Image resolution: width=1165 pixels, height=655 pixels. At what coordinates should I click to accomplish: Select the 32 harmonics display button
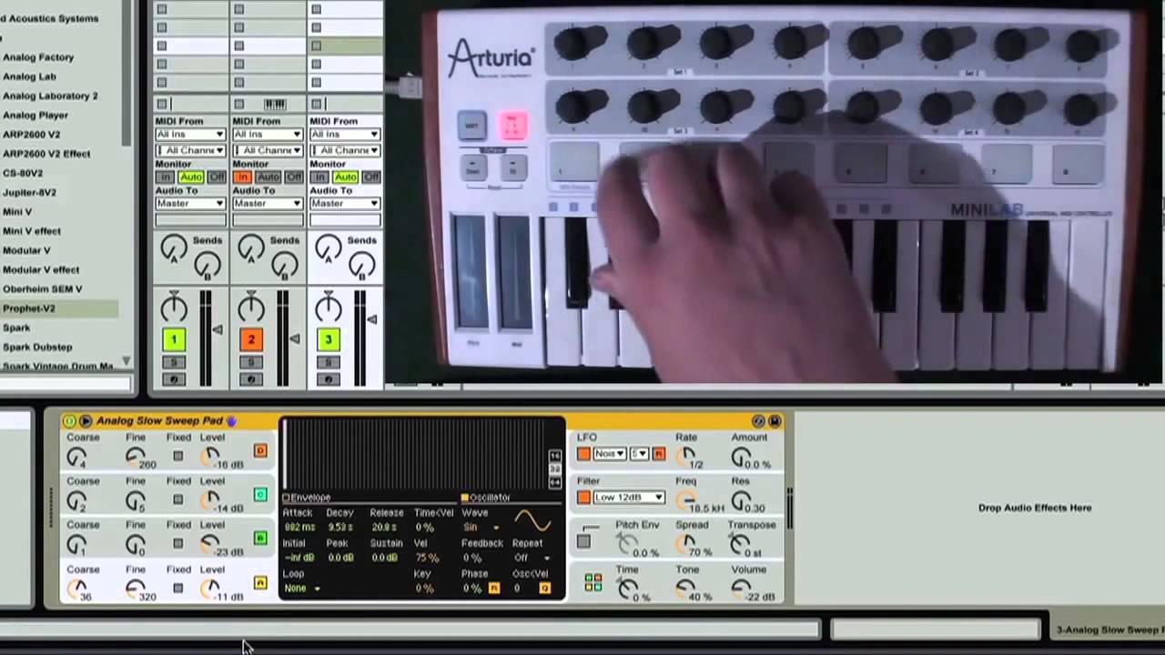(x=555, y=469)
